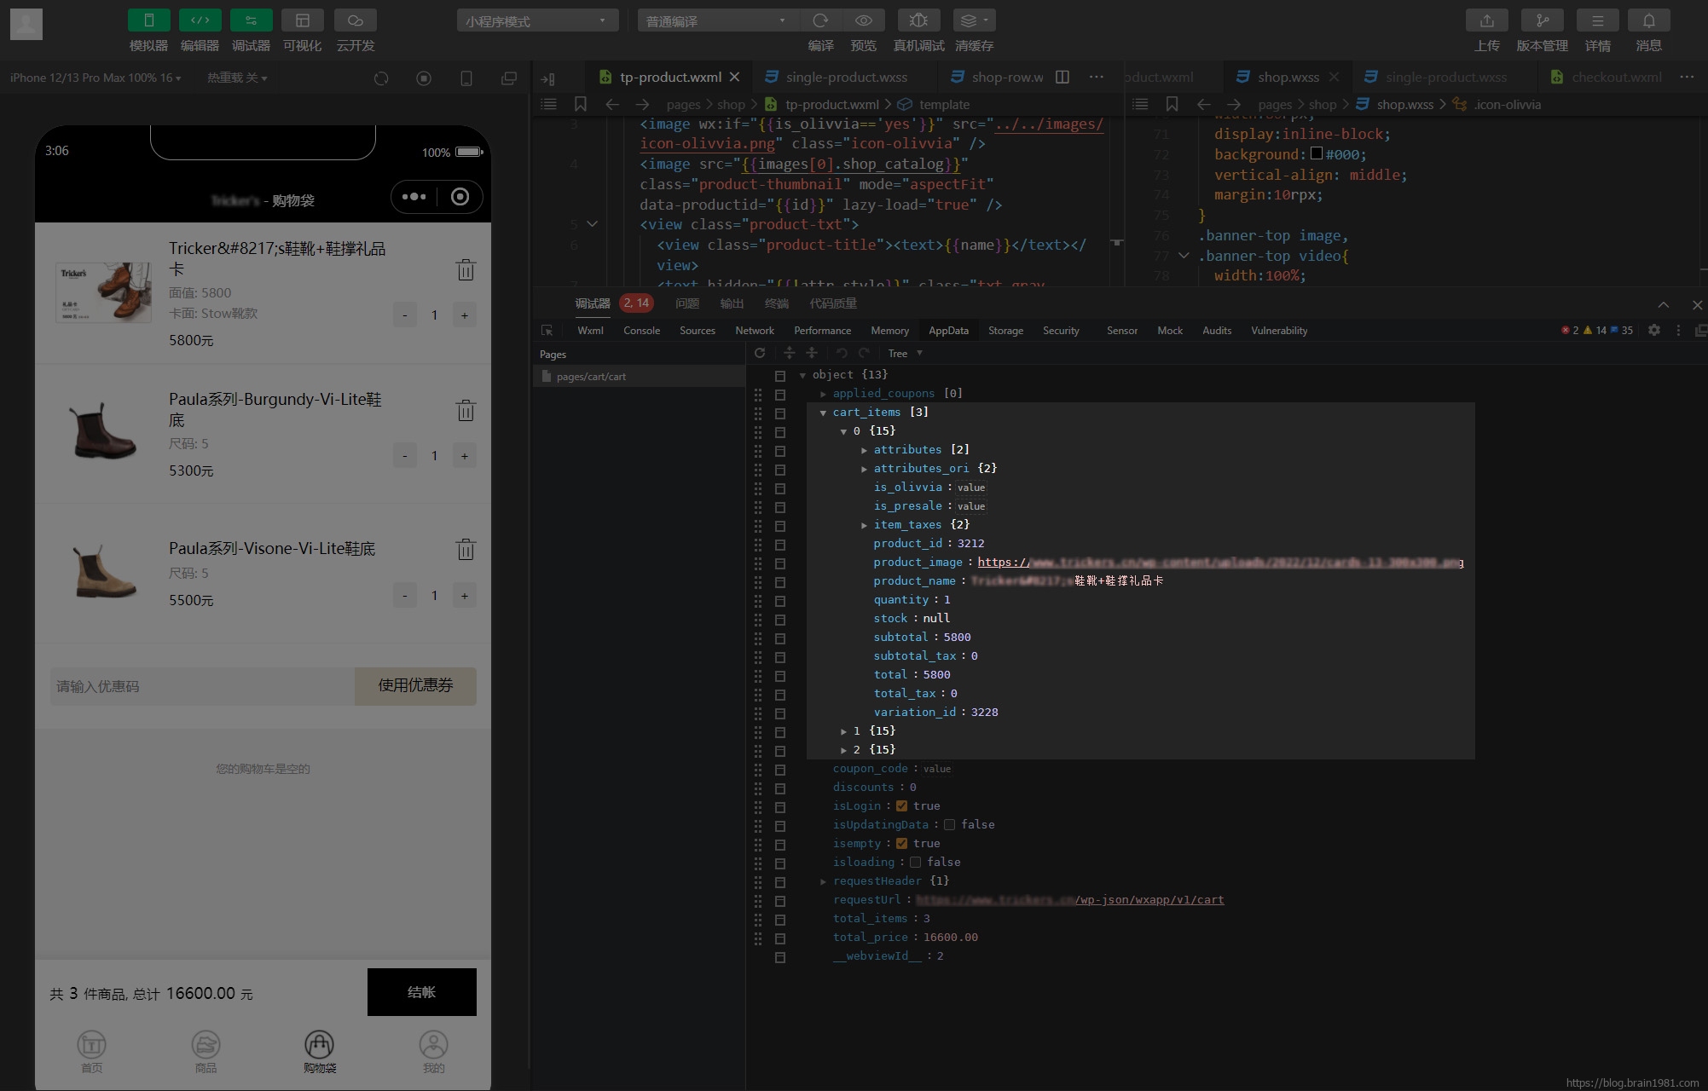1708x1091 pixels.
Task: Click the compile (编译) refresh icon
Action: (820, 20)
